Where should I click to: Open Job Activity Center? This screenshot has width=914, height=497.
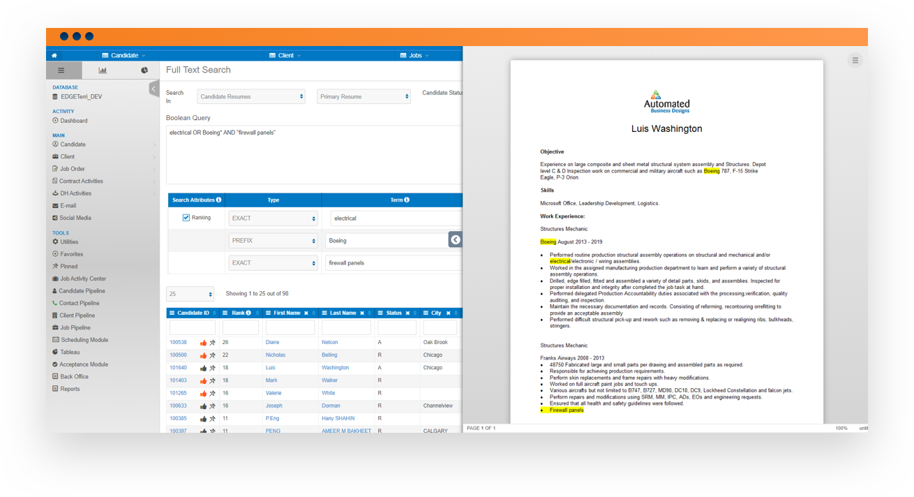(79, 279)
